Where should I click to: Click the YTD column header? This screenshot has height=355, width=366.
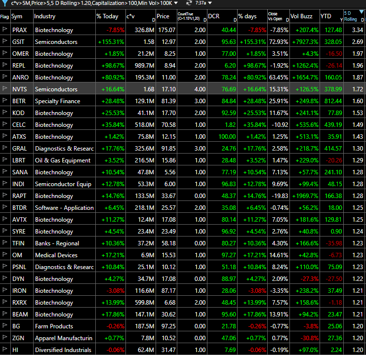click(x=332, y=16)
